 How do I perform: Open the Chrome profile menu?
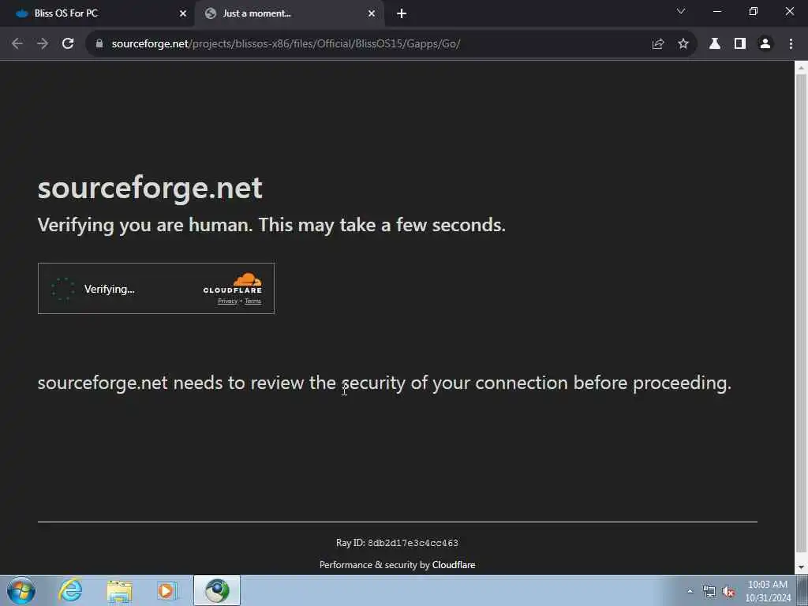(x=765, y=44)
